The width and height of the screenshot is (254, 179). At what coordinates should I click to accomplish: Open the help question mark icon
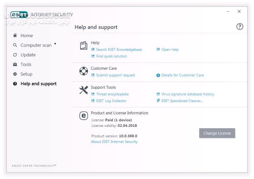[x=240, y=27]
